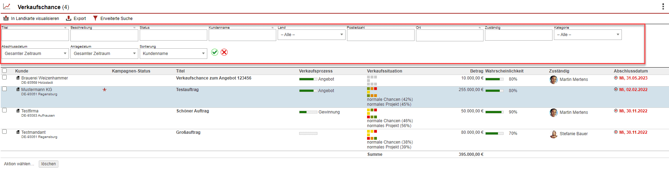This screenshot has height=173, width=669.
Task: Click Stefanie Bauer's avatar picture
Action: pyautogui.click(x=554, y=134)
